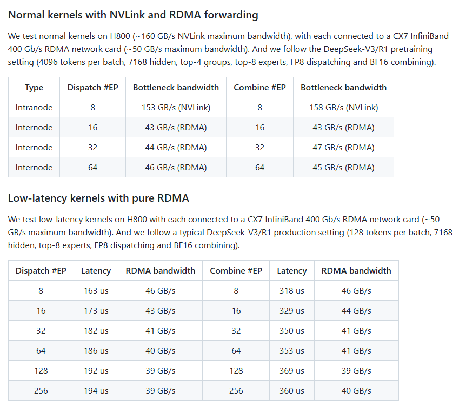Click the '350 us' latency cell

(x=292, y=331)
